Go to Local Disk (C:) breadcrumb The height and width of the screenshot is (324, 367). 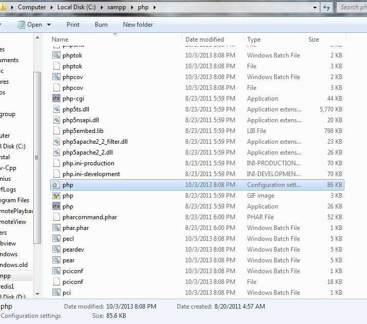coord(76,7)
